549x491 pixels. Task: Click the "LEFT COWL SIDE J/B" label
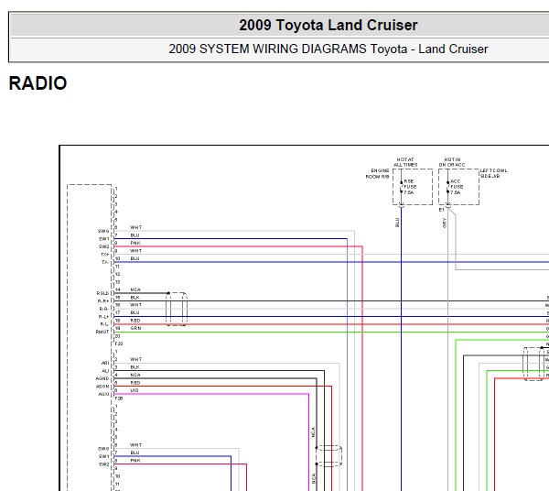(494, 173)
